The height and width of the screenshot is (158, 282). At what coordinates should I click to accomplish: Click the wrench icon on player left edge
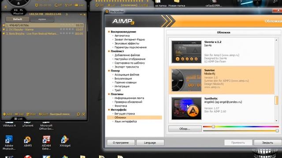(6, 7)
